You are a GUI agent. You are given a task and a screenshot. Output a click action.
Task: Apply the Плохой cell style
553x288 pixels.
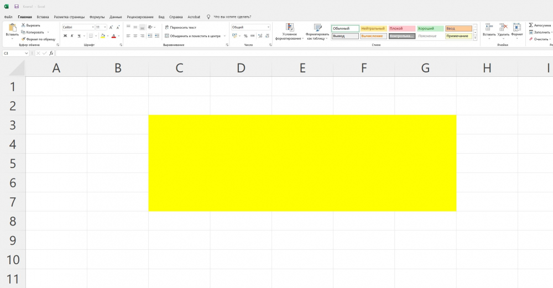(x=401, y=28)
